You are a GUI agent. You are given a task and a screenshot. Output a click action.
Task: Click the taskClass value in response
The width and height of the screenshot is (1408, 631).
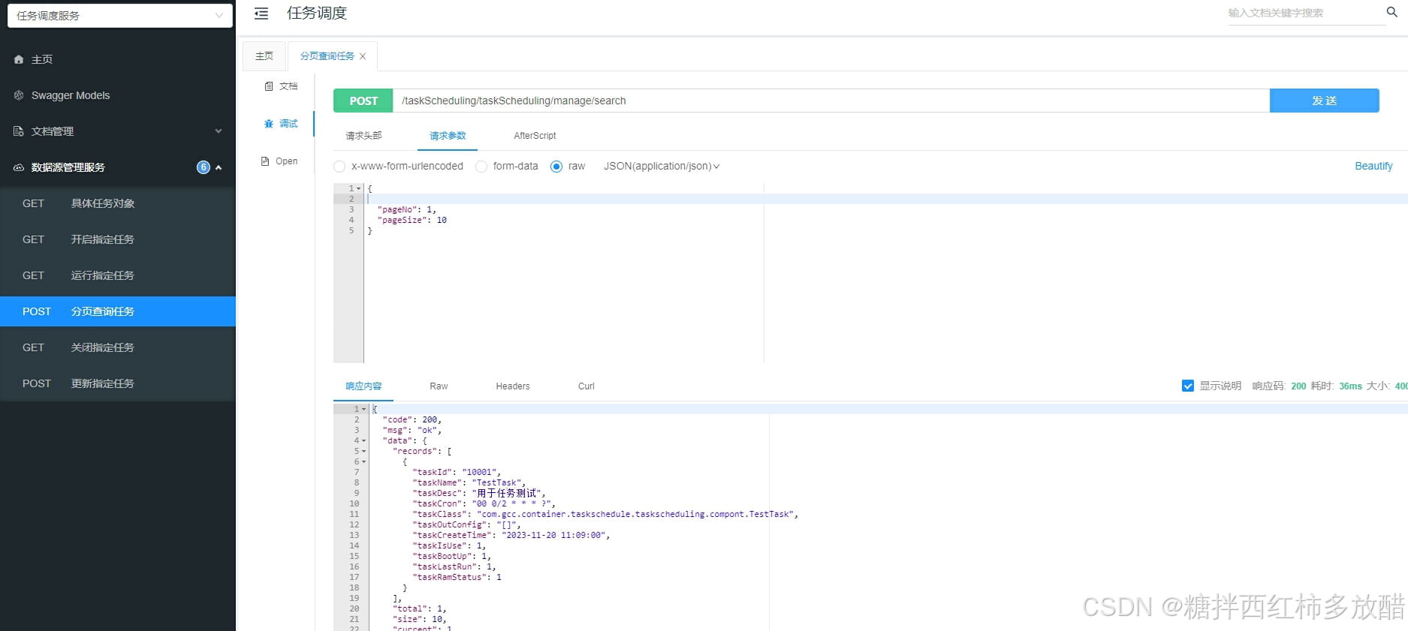point(635,514)
